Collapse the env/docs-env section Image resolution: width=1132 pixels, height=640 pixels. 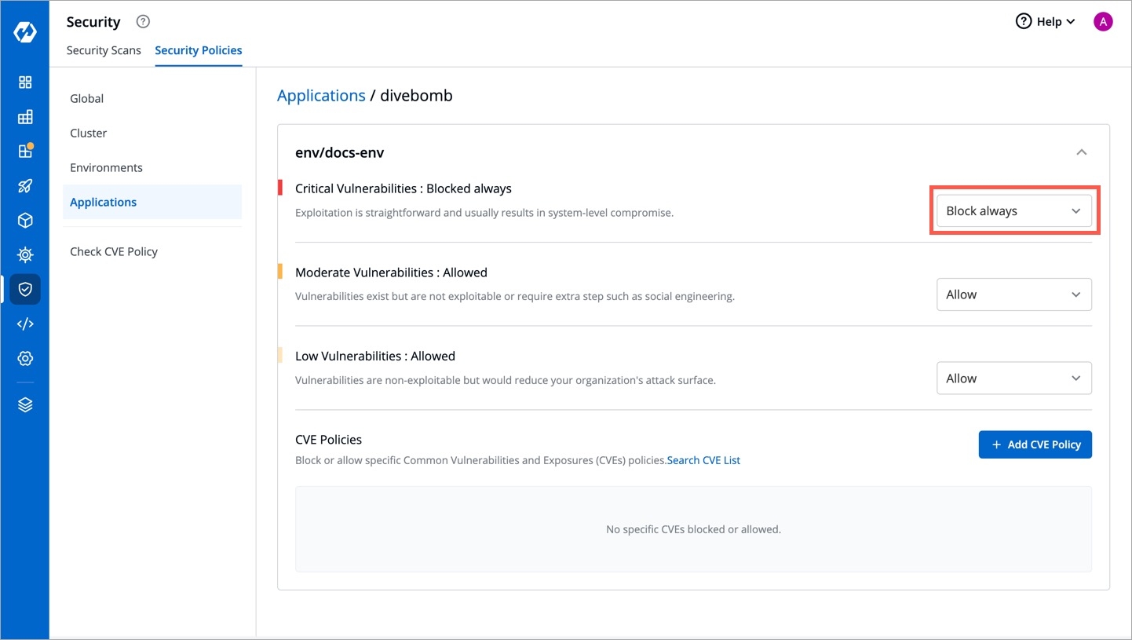(x=1081, y=152)
